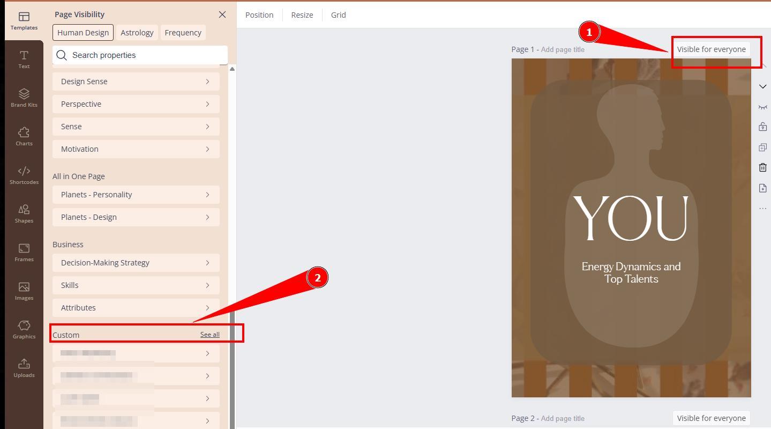Toggle page hide eye icon
The height and width of the screenshot is (429, 771).
click(x=763, y=107)
